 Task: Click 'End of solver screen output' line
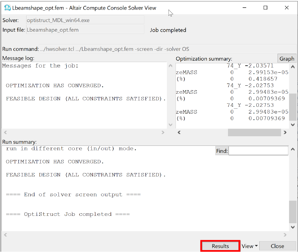73,195
